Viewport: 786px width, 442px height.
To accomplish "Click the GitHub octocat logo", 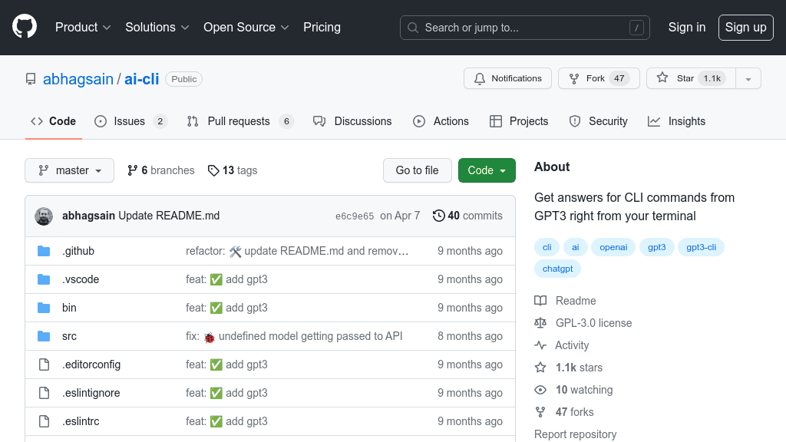I will (24, 27).
